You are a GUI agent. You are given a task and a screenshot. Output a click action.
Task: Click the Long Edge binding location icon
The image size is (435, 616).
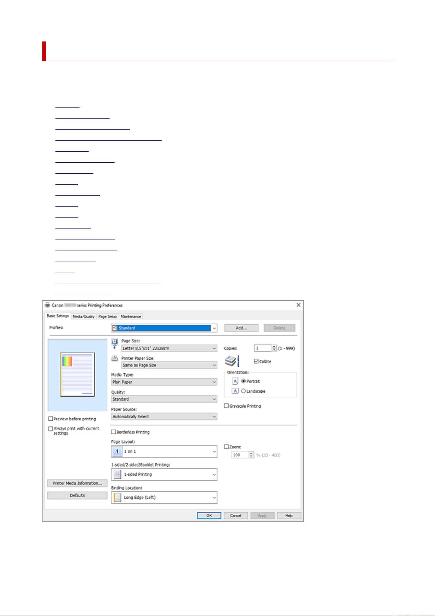click(117, 497)
